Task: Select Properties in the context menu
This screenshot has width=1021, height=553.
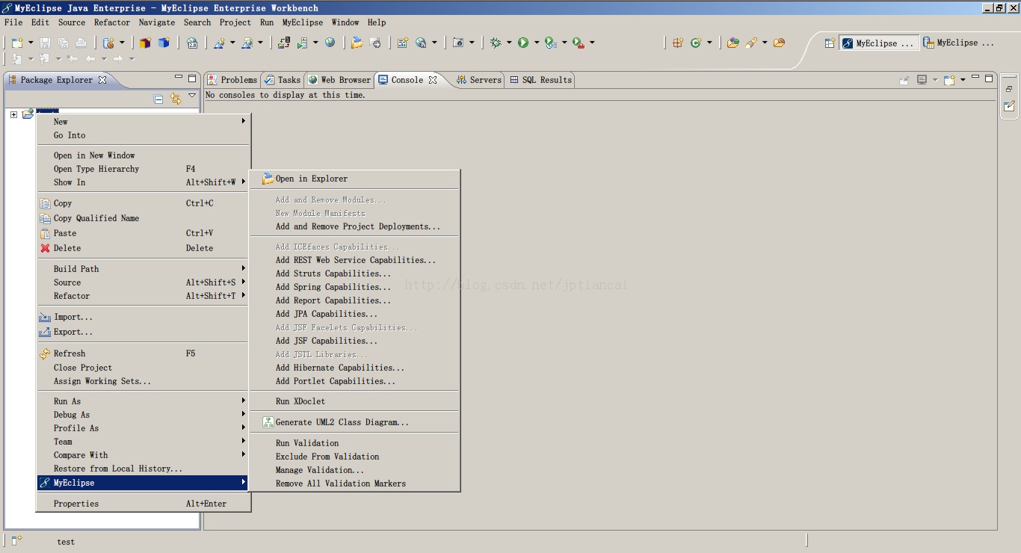Action: [x=76, y=504]
